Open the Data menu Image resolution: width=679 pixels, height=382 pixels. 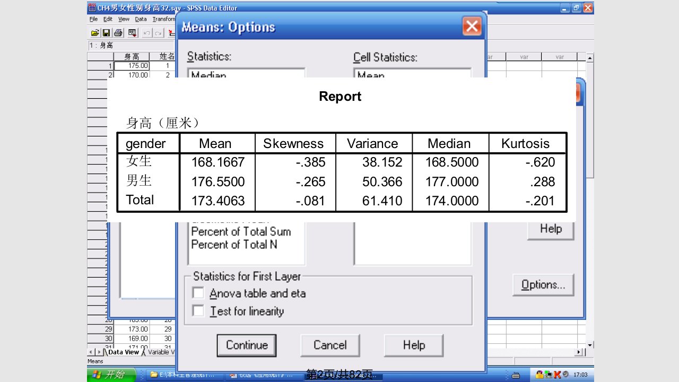[141, 19]
